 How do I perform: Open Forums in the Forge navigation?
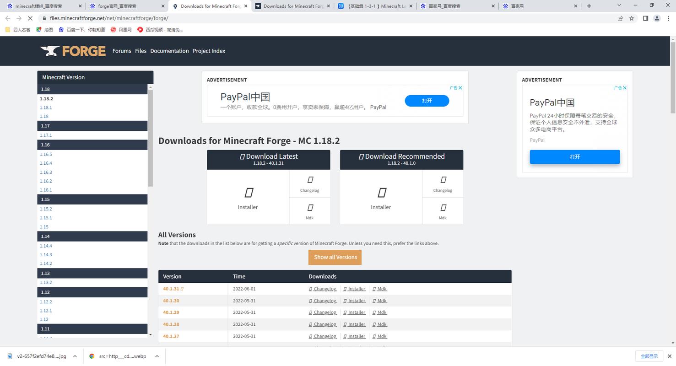point(122,51)
